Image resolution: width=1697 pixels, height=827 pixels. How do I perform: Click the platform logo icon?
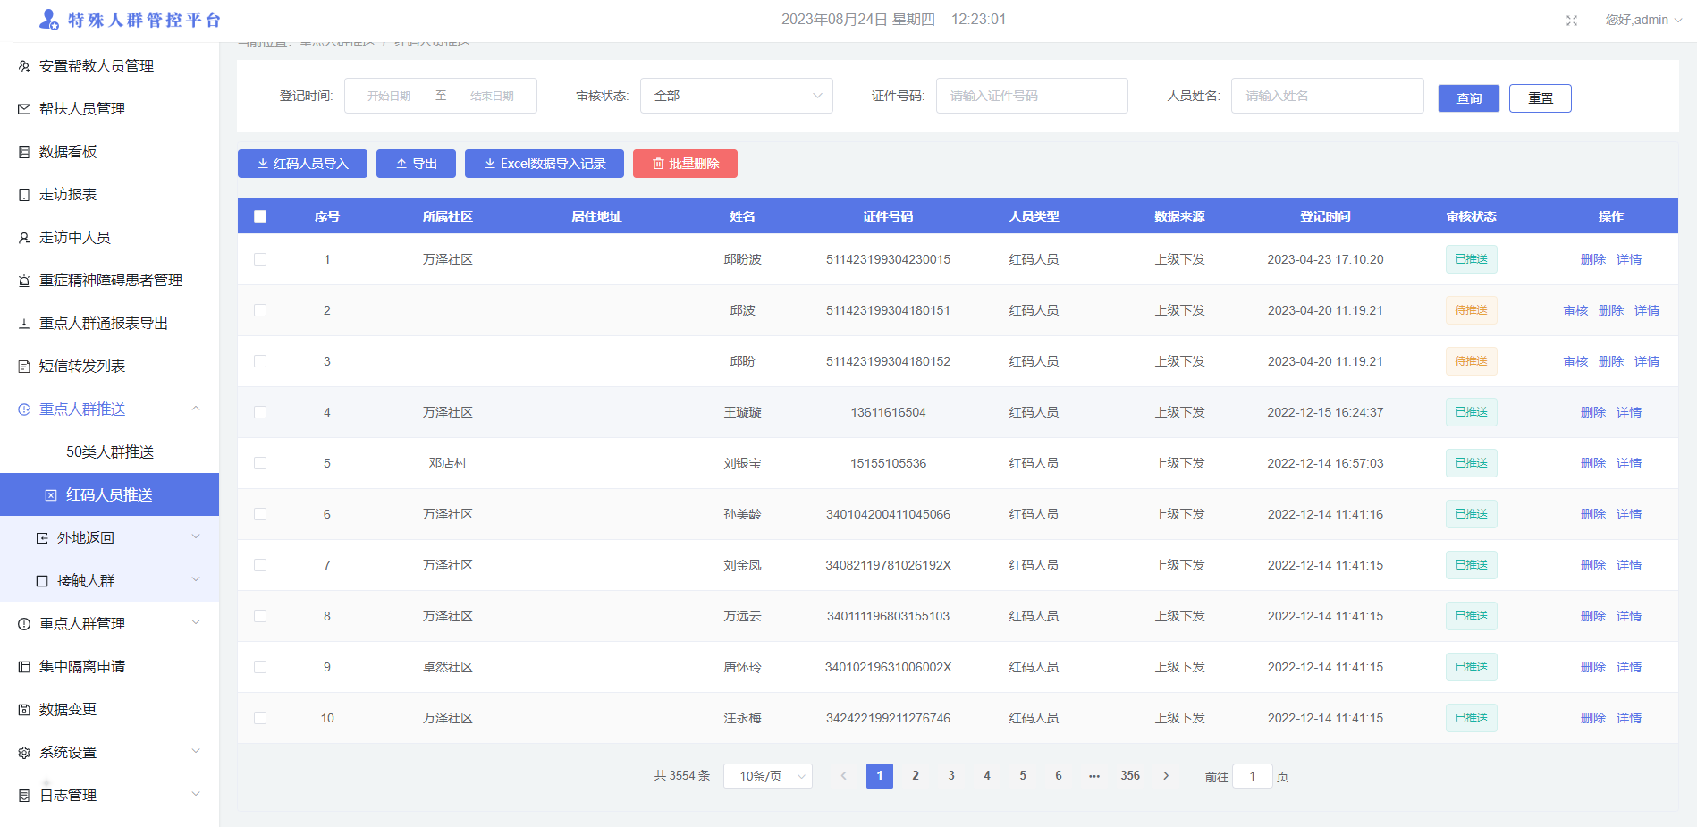(48, 19)
